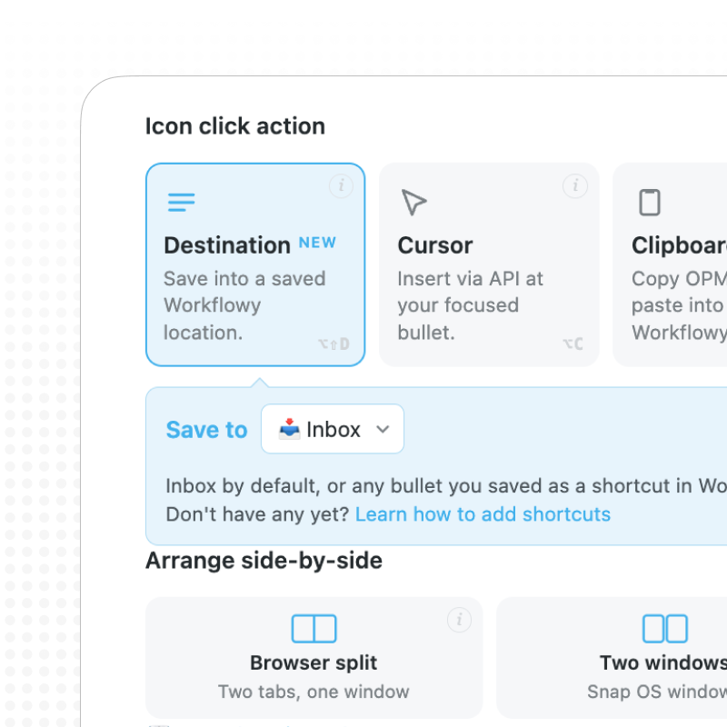Open info icon on Cursor card
The height and width of the screenshot is (727, 727).
point(575,186)
